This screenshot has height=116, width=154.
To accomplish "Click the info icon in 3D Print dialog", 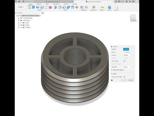I will coord(112,80).
